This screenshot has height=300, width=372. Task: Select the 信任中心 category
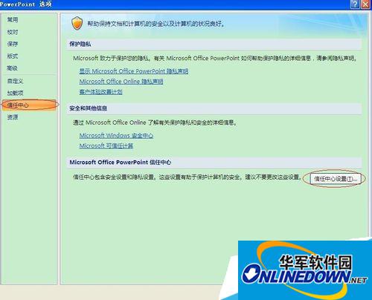pyautogui.click(x=29, y=105)
